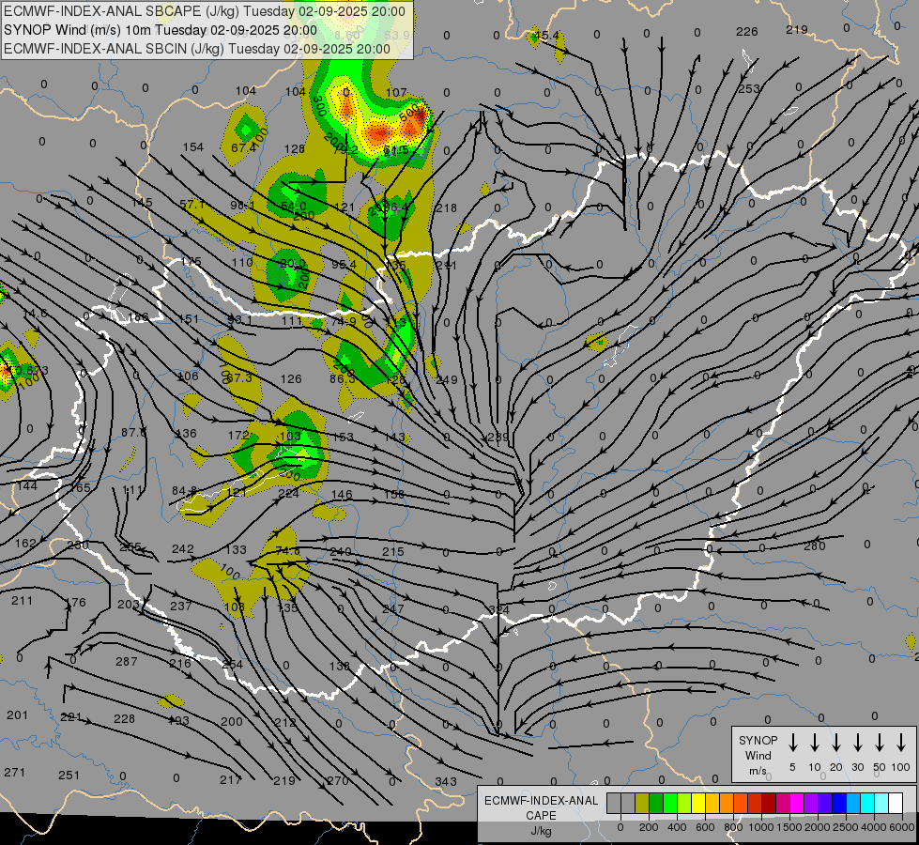Click the map value 324

pos(498,610)
